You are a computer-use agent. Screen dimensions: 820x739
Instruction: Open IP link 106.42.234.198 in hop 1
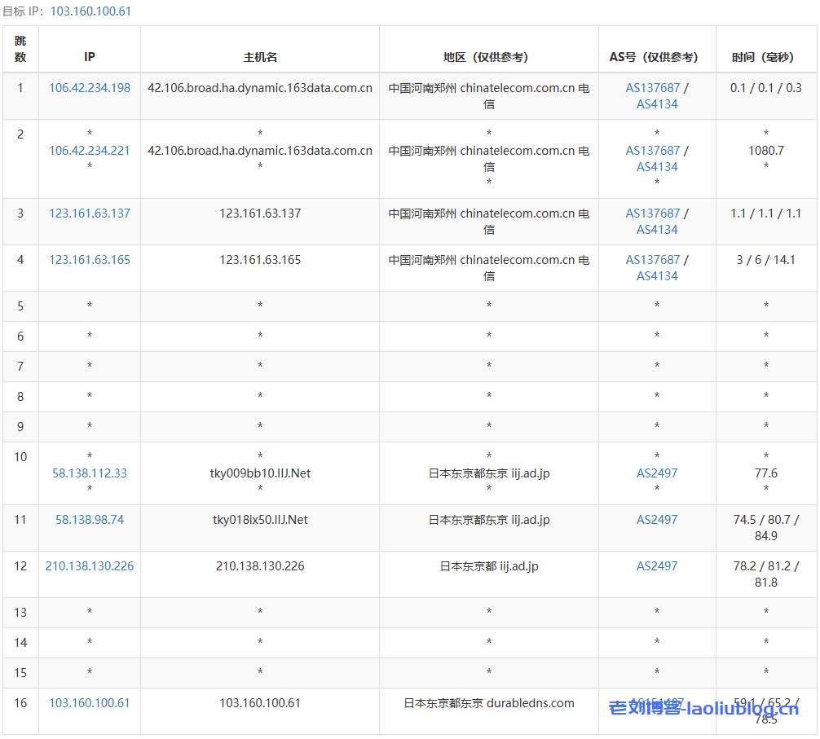click(x=90, y=88)
